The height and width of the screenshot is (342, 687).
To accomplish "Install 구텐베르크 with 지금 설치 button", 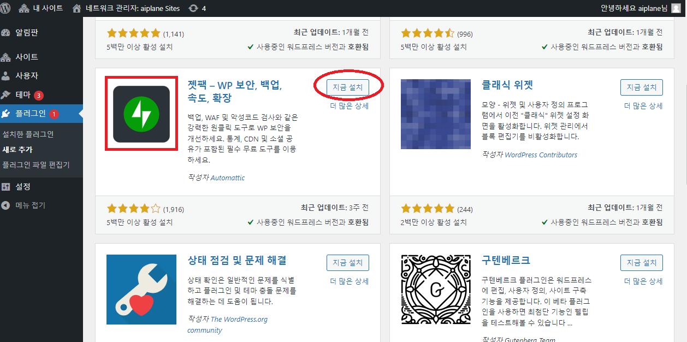I will pyautogui.click(x=642, y=263).
